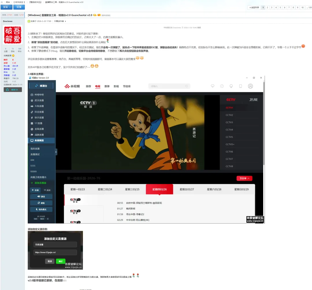
Task: Open 快手直播 lightning icon entry
Action: 41,118
